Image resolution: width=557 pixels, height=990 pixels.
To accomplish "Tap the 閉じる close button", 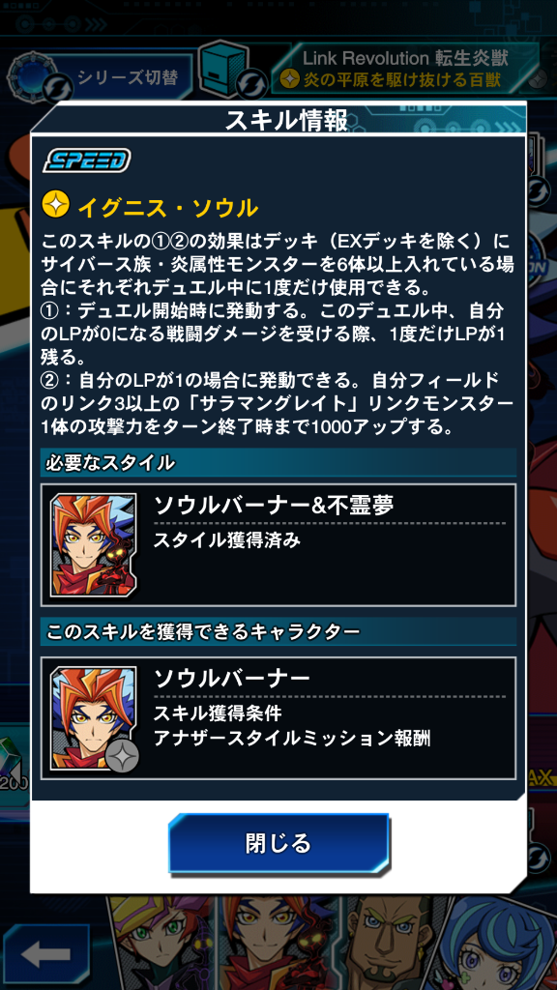I will click(278, 843).
